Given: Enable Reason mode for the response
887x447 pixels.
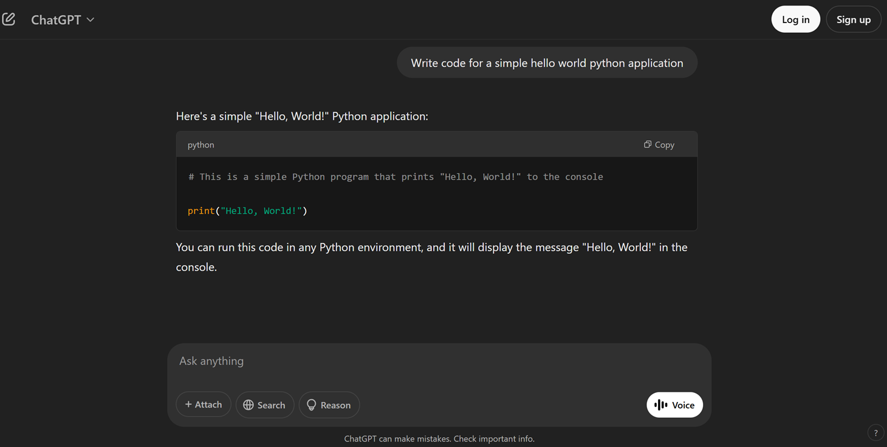Looking at the screenshot, I should coord(329,404).
